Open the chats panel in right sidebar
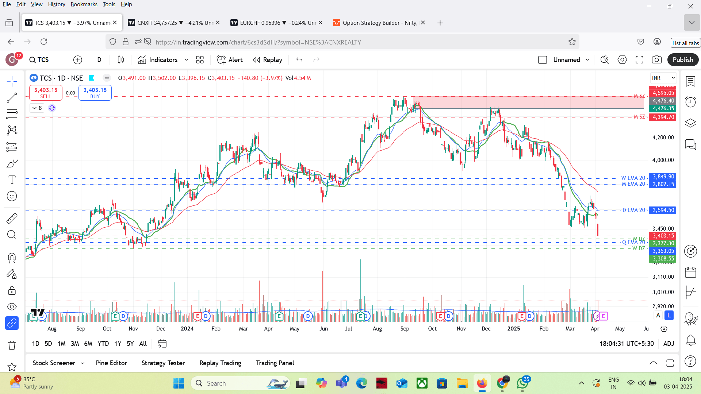The image size is (701, 394). point(690,144)
